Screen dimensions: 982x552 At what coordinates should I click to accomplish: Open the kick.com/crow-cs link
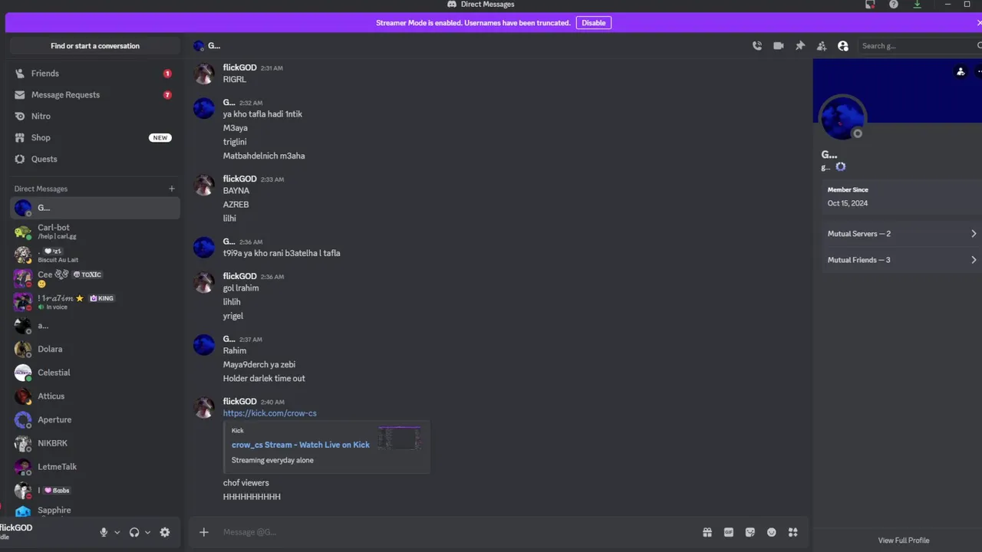[269, 413]
